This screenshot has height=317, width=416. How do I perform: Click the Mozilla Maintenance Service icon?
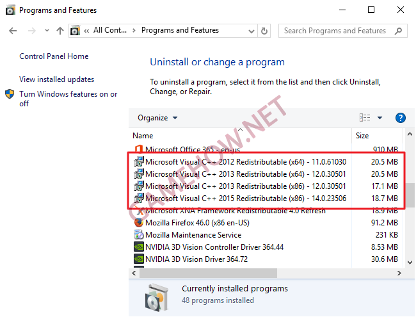[x=139, y=234]
